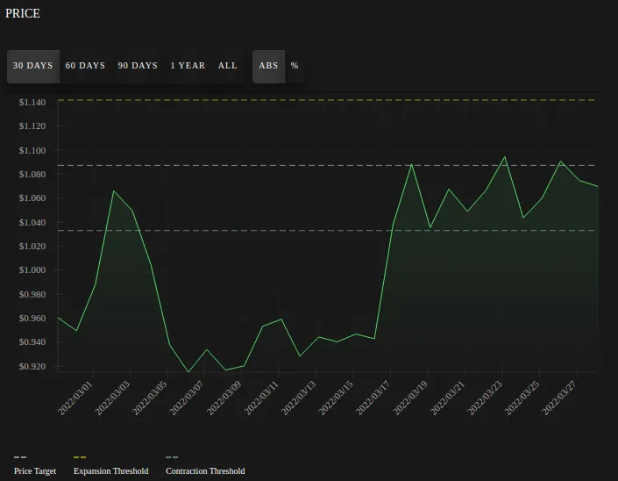Click the $1.020 y-axis label
Image resolution: width=618 pixels, height=481 pixels.
pos(32,247)
